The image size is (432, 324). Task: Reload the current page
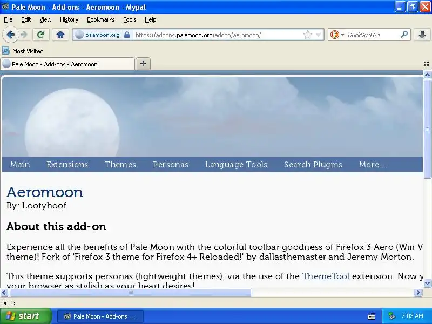click(x=41, y=35)
